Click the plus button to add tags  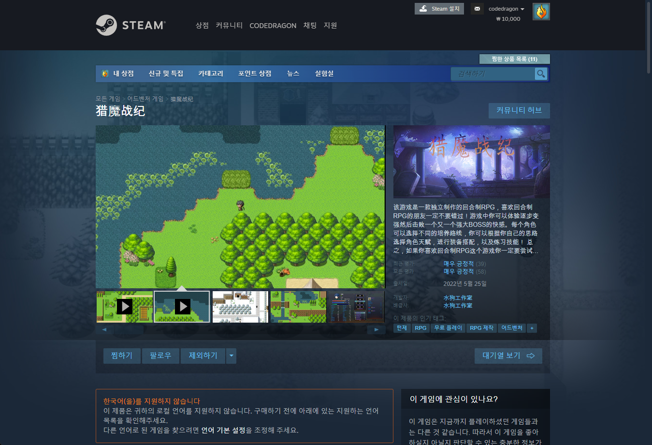[x=532, y=328]
